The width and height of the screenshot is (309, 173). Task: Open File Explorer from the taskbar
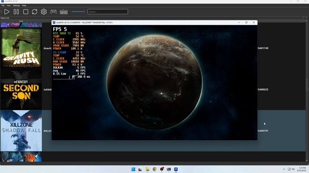(x=147, y=169)
